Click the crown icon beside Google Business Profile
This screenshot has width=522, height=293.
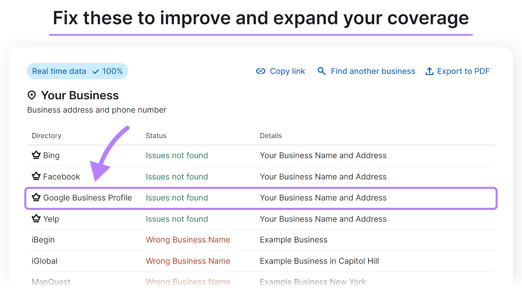(x=36, y=197)
